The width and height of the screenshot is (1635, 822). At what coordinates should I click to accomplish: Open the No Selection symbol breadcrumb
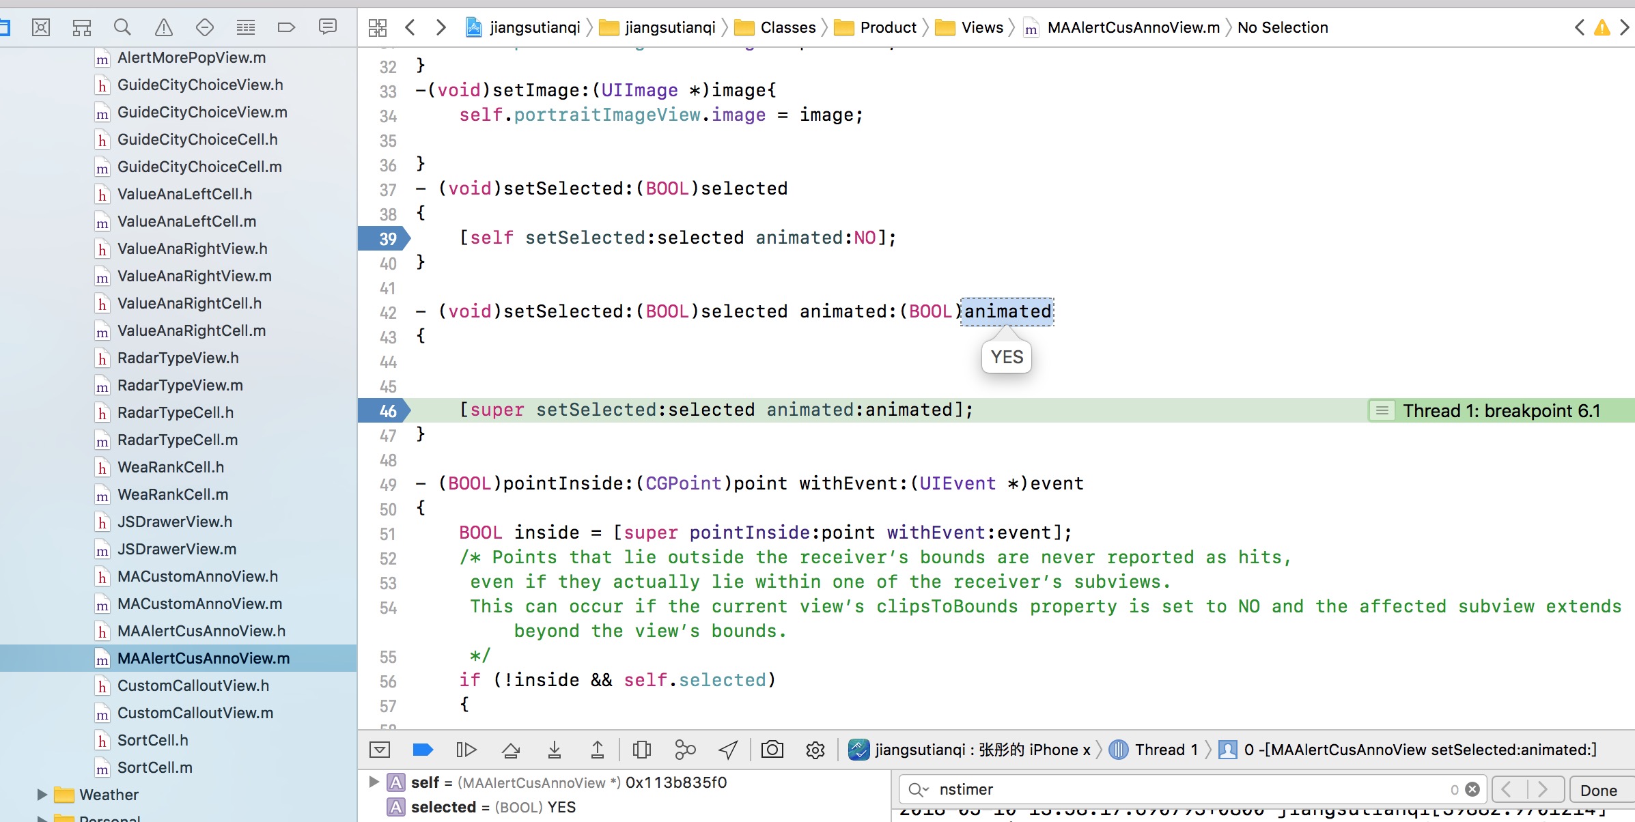[x=1283, y=27]
